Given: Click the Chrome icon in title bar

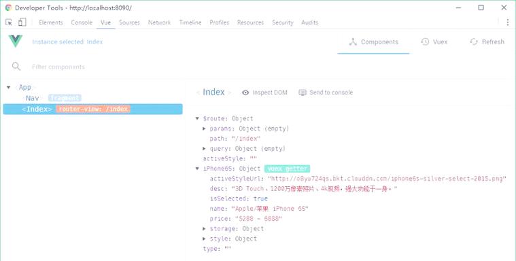Looking at the screenshot, I should click(8, 7).
